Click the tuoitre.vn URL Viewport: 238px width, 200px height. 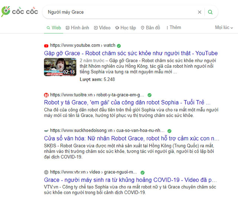(x=97, y=95)
